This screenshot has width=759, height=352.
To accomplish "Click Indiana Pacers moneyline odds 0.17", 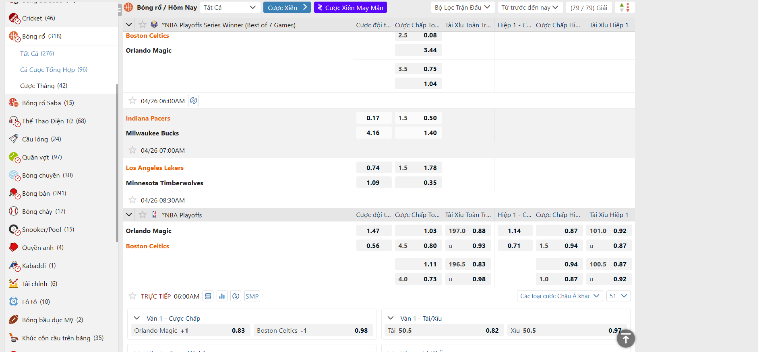I will 374,118.
